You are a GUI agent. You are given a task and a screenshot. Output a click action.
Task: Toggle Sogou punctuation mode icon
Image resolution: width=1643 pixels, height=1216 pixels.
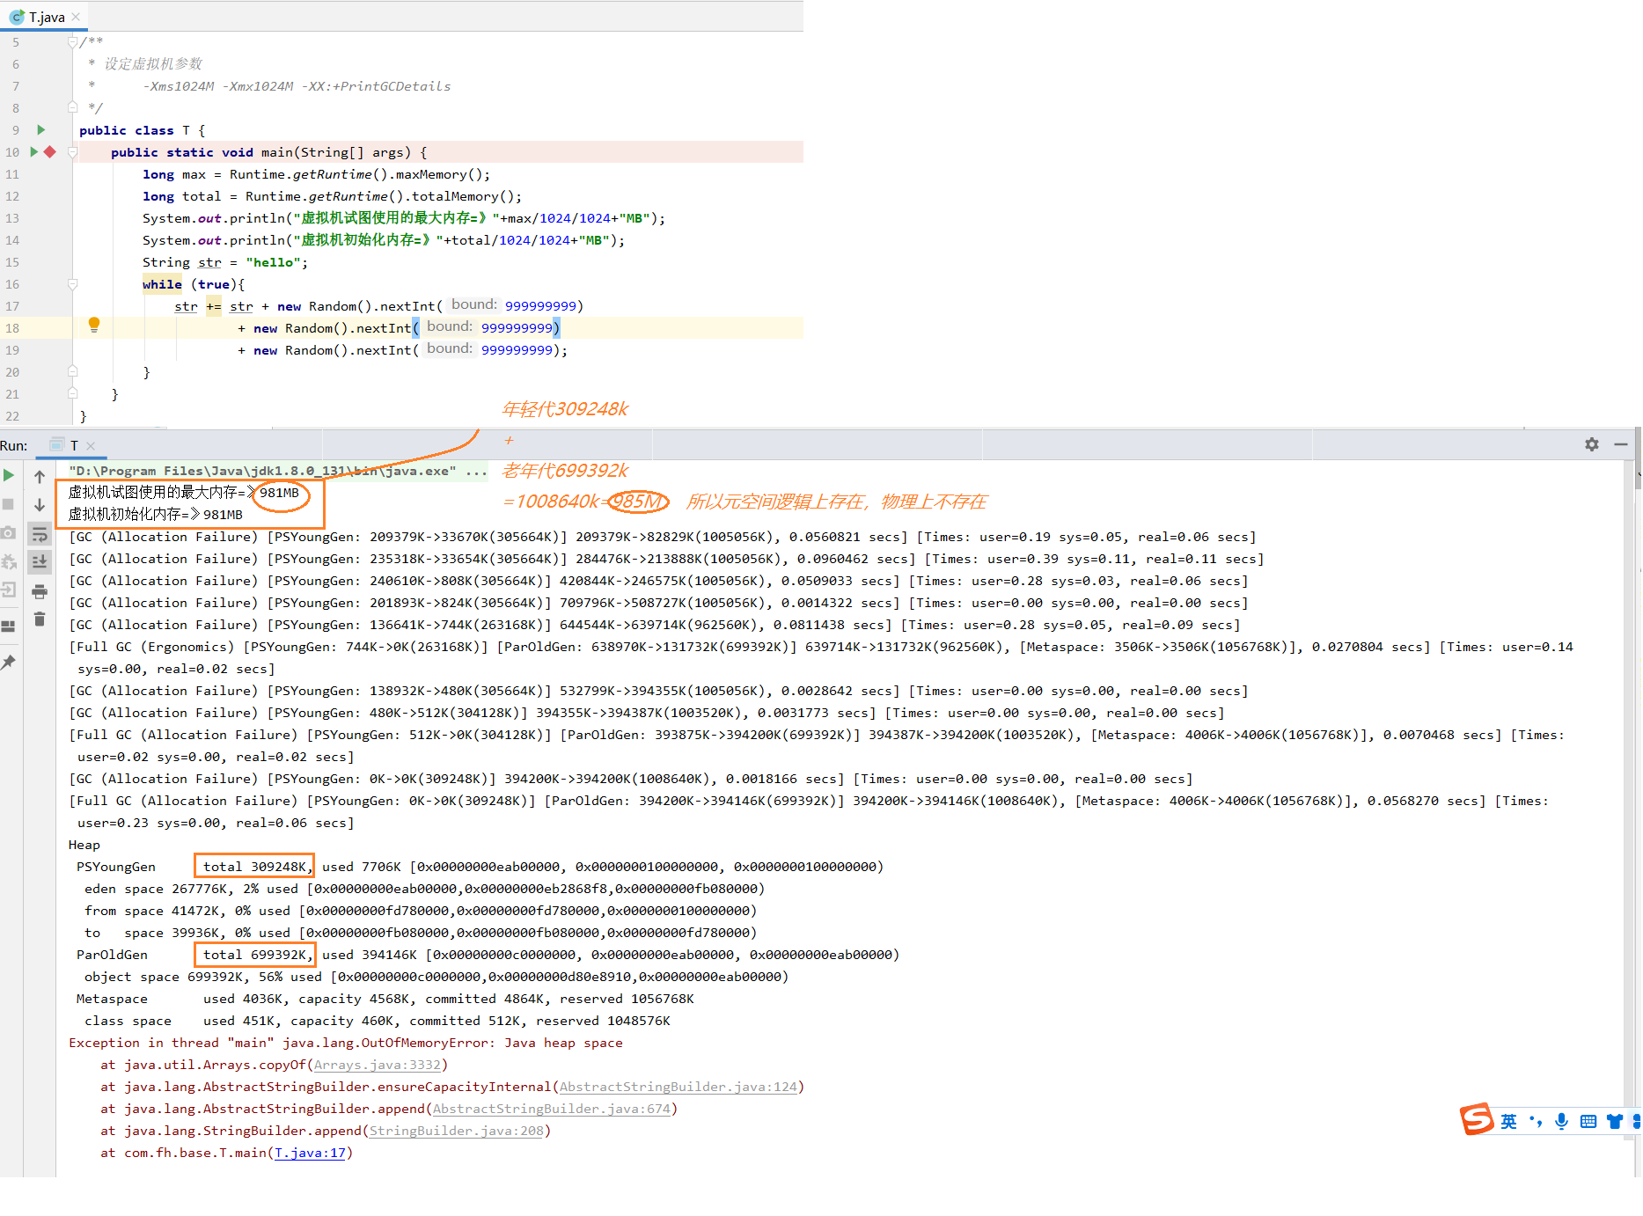point(1536,1121)
